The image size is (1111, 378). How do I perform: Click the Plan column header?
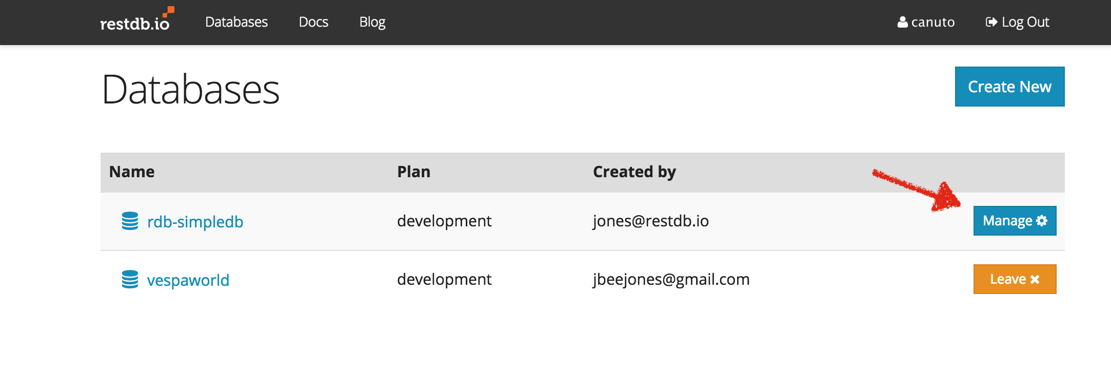(413, 172)
